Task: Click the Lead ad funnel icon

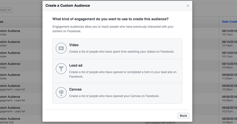Action: tap(61, 69)
